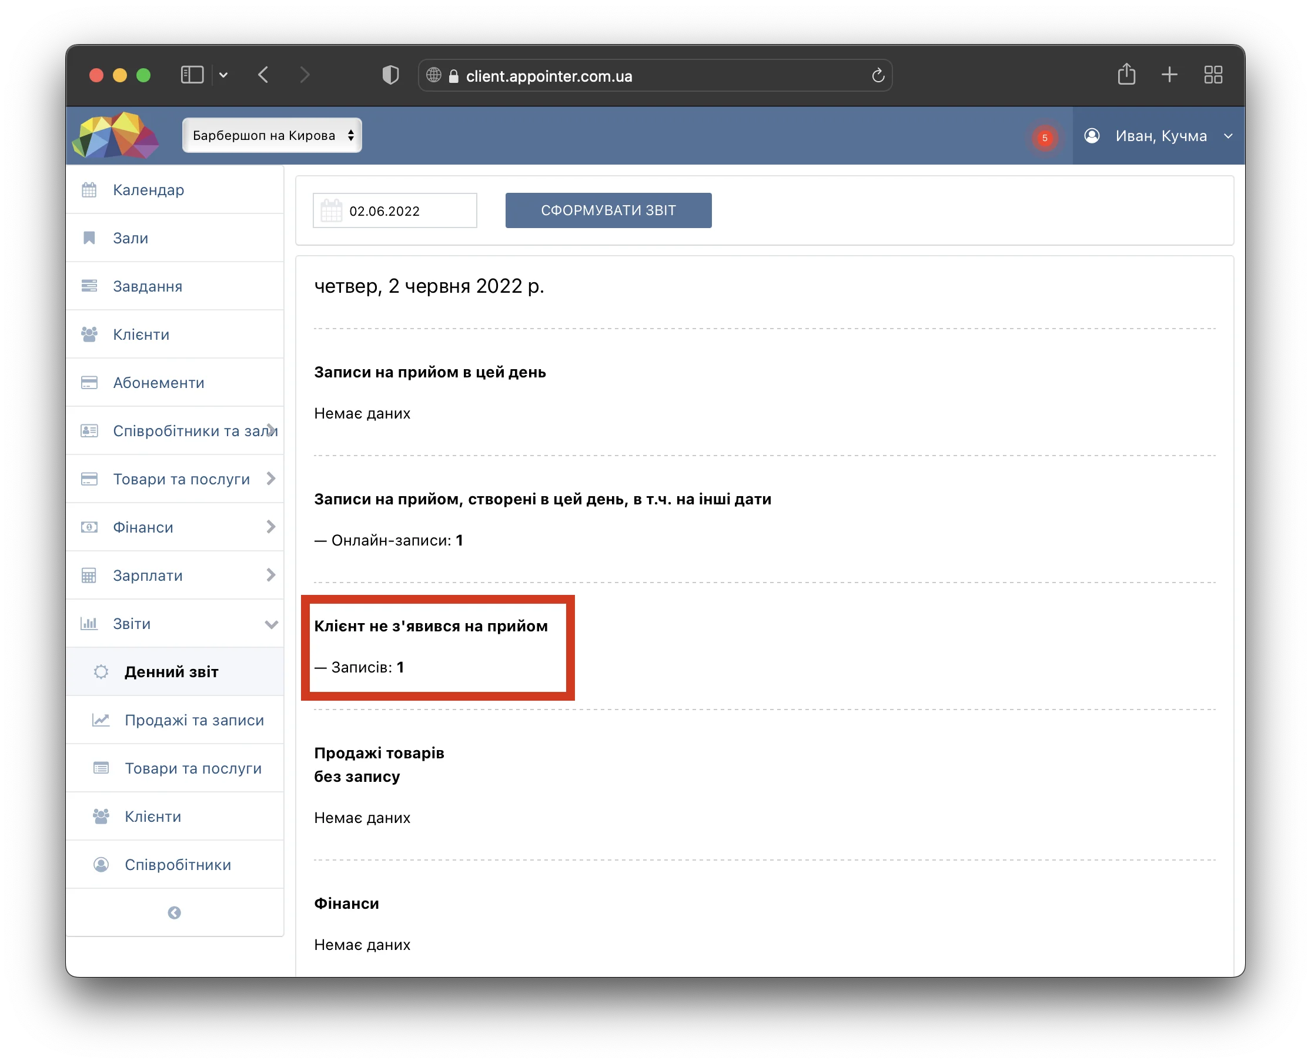Click the site settings globe icon in the address bar

pos(434,75)
